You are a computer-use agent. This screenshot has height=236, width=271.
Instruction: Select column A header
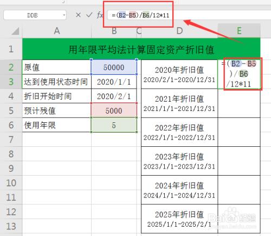tap(57, 31)
